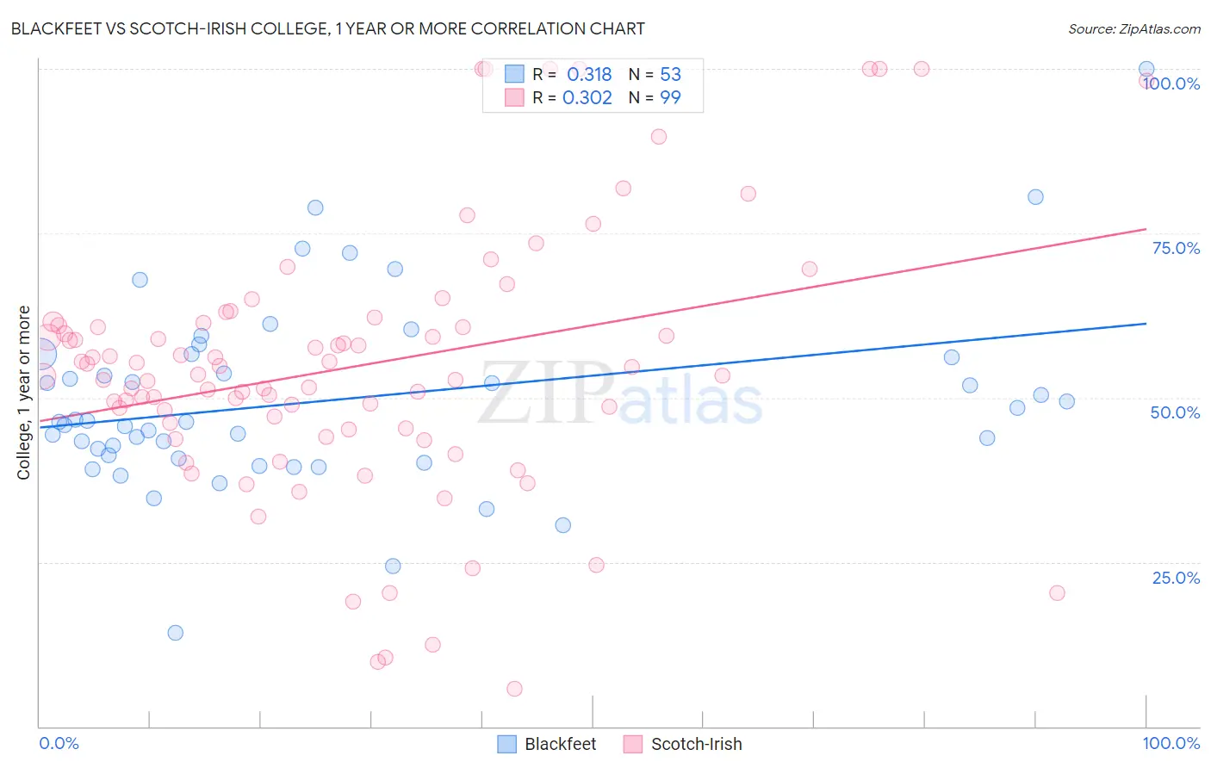Click the blue R = 0.318 stats swatch
Image resolution: width=1211 pixels, height=768 pixels.
(514, 74)
